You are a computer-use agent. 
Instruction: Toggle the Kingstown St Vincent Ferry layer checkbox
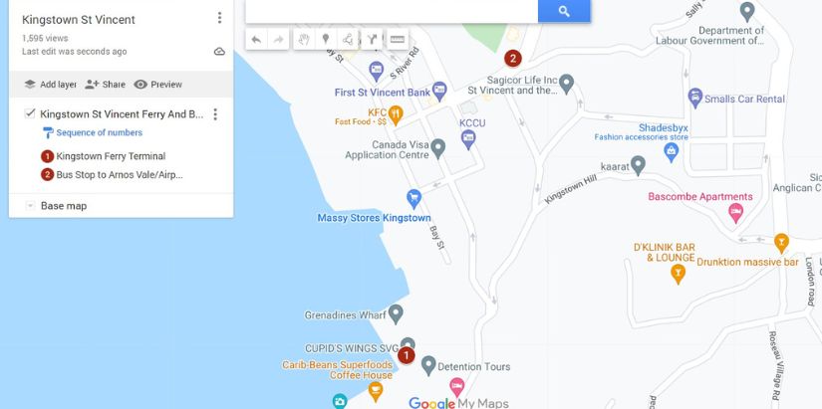coord(30,113)
